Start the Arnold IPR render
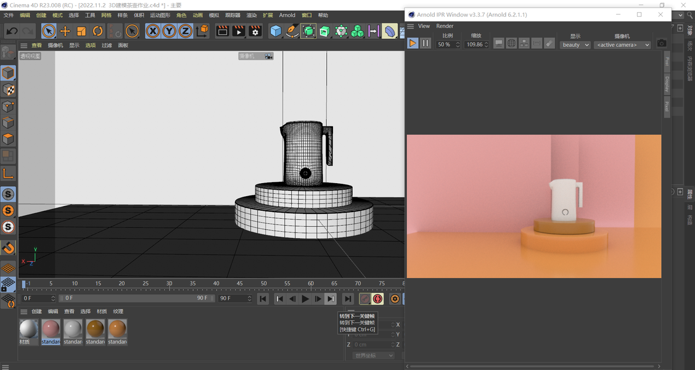 pyautogui.click(x=413, y=43)
